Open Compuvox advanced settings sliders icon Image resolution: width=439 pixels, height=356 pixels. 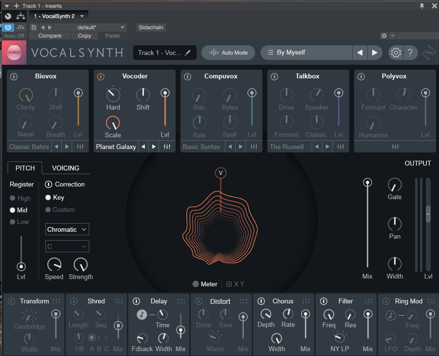point(254,147)
